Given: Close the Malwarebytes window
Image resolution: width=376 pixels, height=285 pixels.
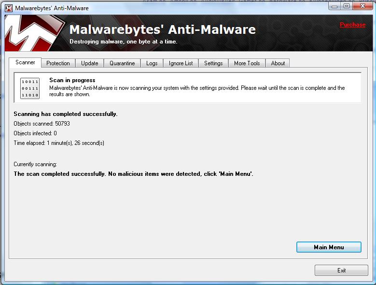Looking at the screenshot, I should click(362, 6).
